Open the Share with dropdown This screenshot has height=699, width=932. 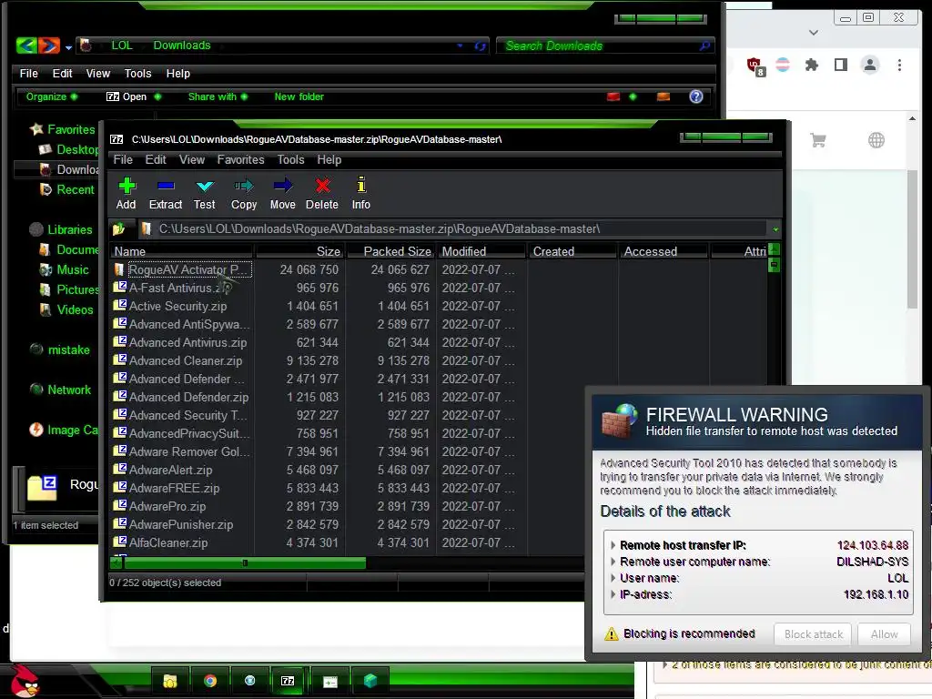[218, 96]
